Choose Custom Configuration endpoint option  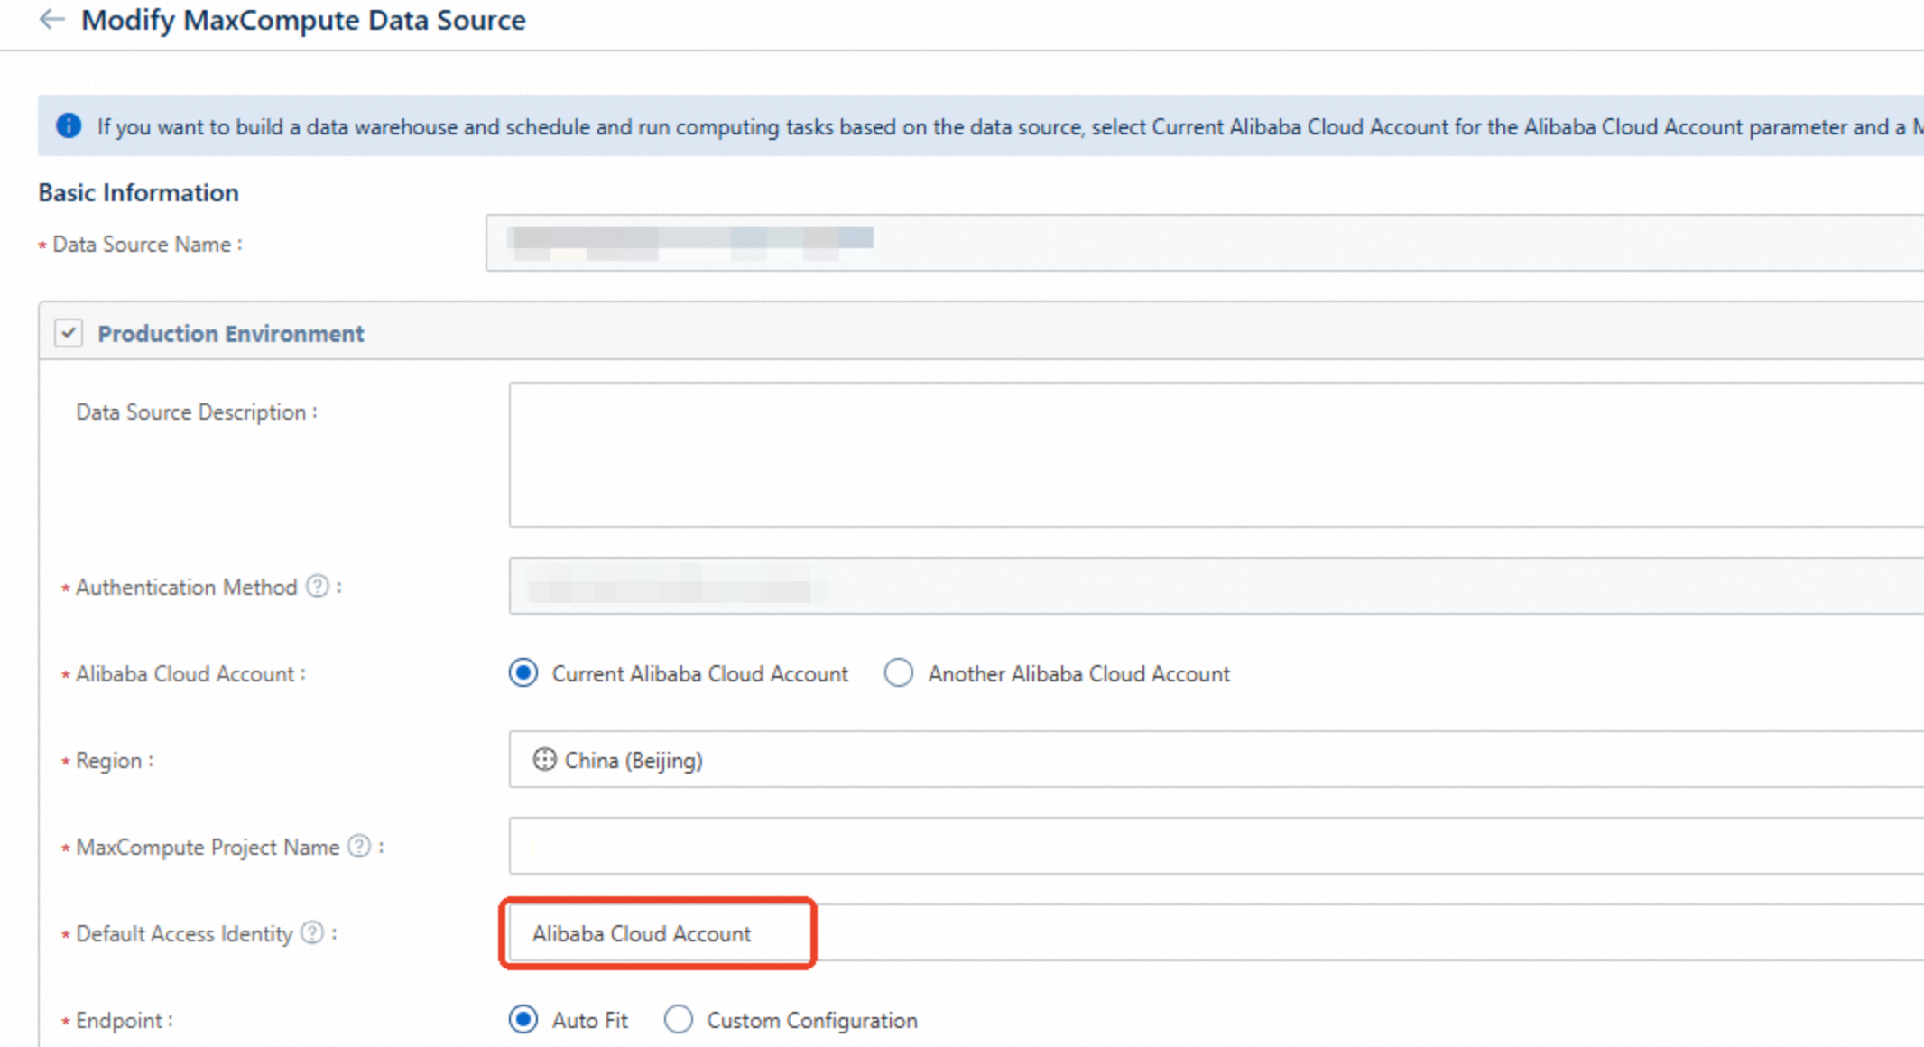click(679, 1020)
